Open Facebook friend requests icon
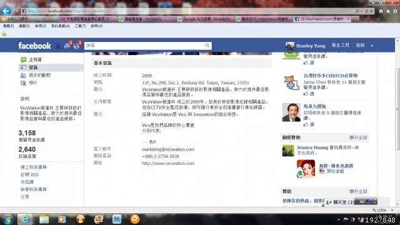Screen dimensions: 400x225 (58, 46)
